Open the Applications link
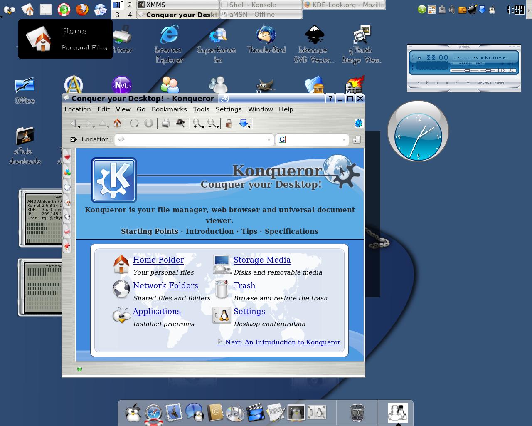The width and height of the screenshot is (532, 426). (x=157, y=312)
